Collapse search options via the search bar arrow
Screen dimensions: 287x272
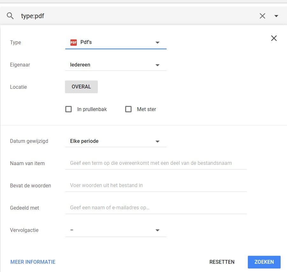coord(276,16)
